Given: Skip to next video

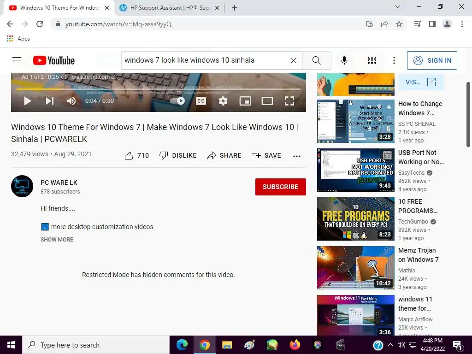Looking at the screenshot, I should click(50, 101).
